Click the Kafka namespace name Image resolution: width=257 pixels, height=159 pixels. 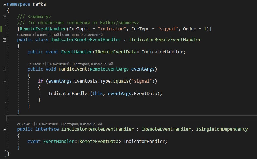(x=39, y=4)
